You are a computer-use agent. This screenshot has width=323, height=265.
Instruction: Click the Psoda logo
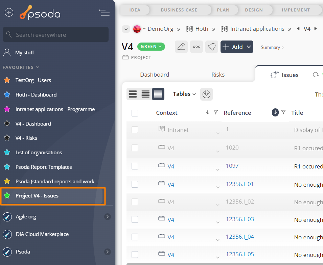(x=40, y=12)
